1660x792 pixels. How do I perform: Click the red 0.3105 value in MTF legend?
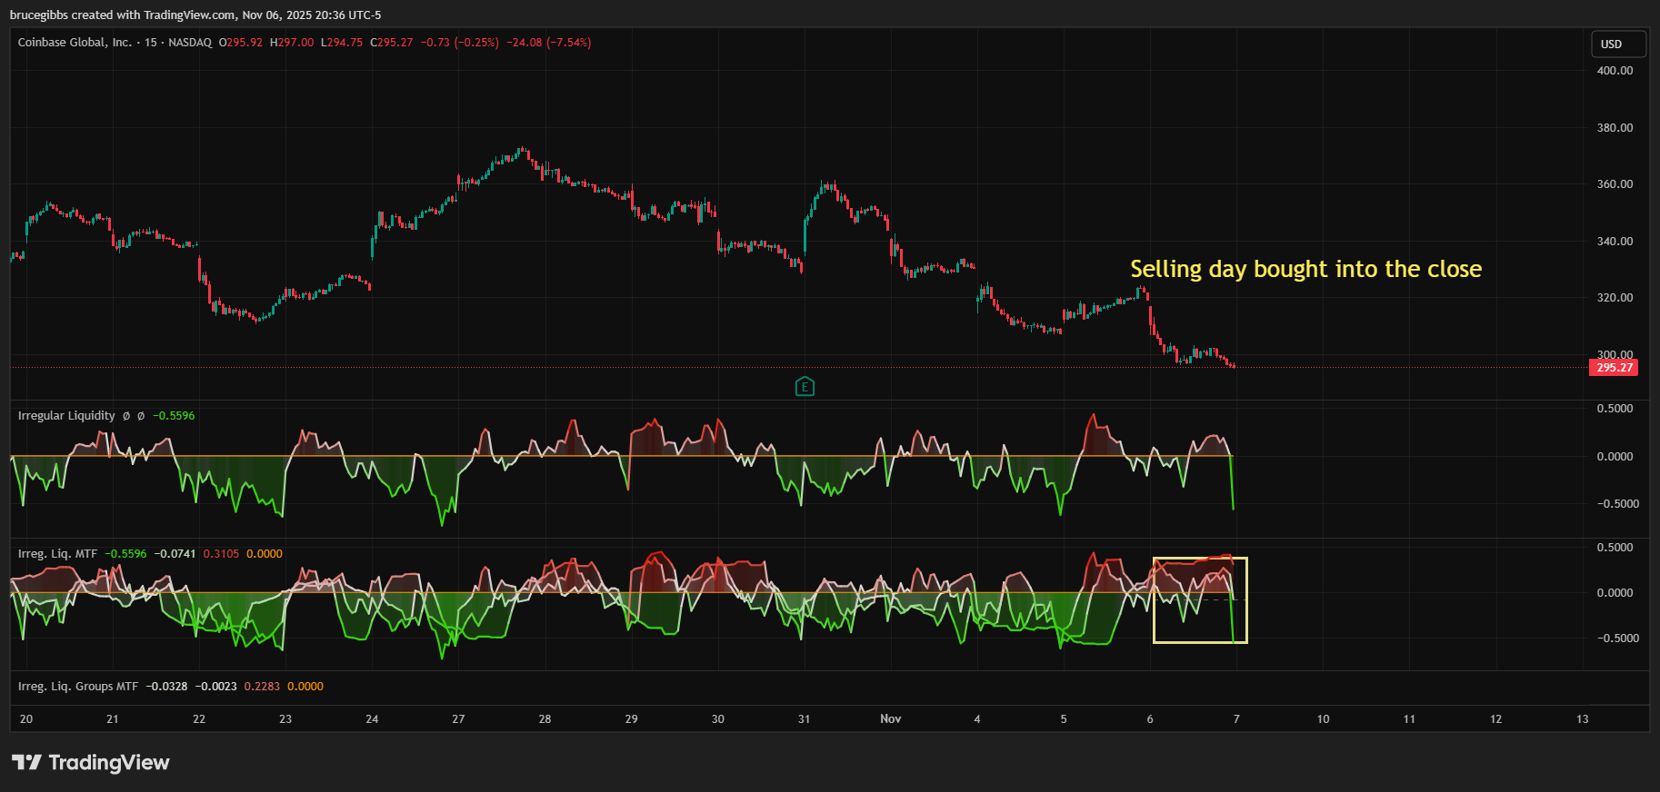point(221,554)
